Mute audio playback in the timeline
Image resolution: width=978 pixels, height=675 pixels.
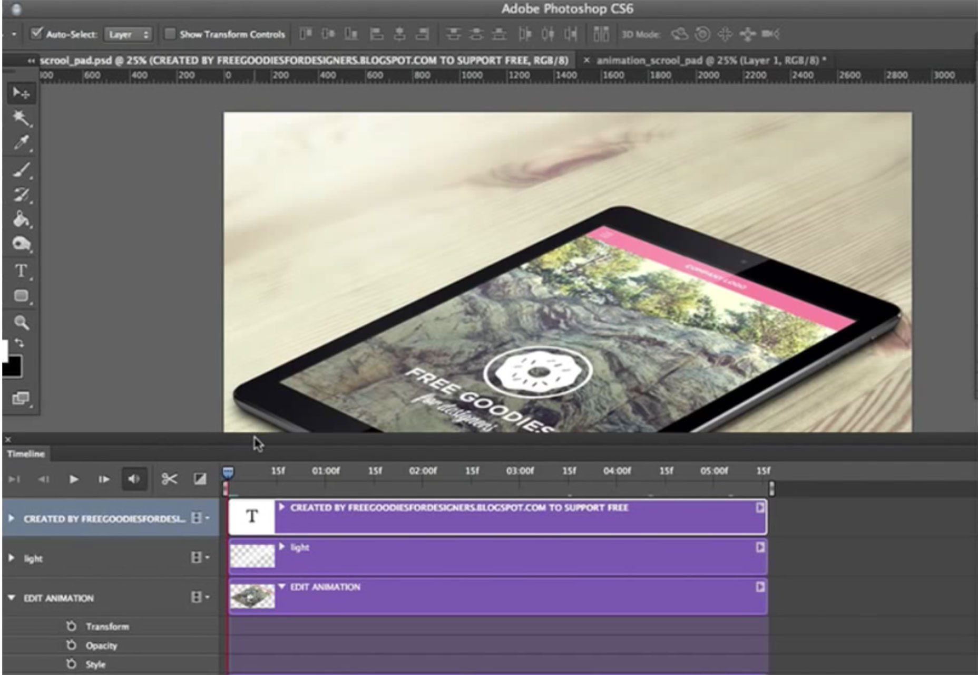[x=134, y=479]
